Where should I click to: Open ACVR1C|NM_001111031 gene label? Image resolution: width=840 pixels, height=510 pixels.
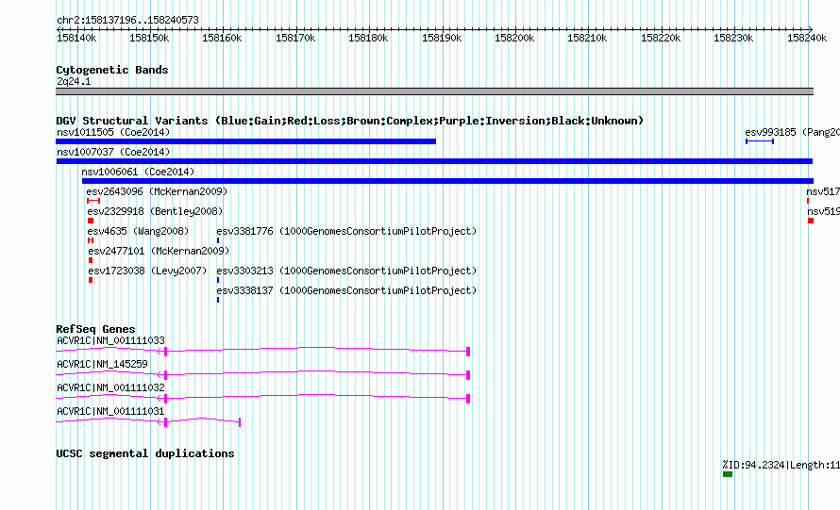pos(110,411)
